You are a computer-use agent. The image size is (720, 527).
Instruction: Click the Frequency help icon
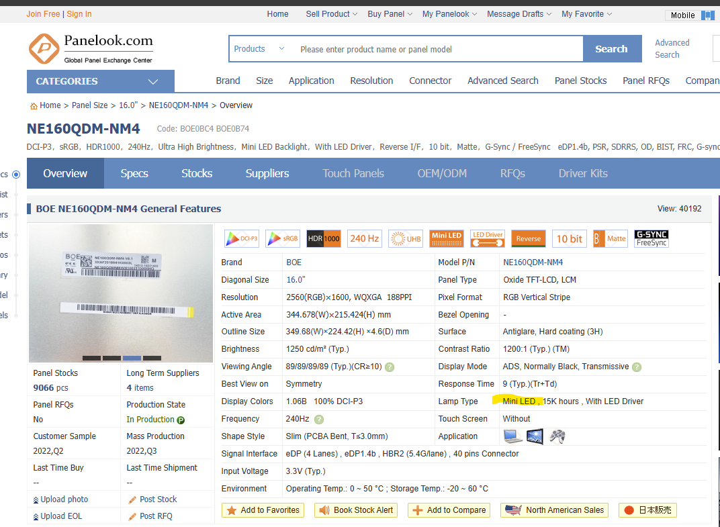[318, 419]
